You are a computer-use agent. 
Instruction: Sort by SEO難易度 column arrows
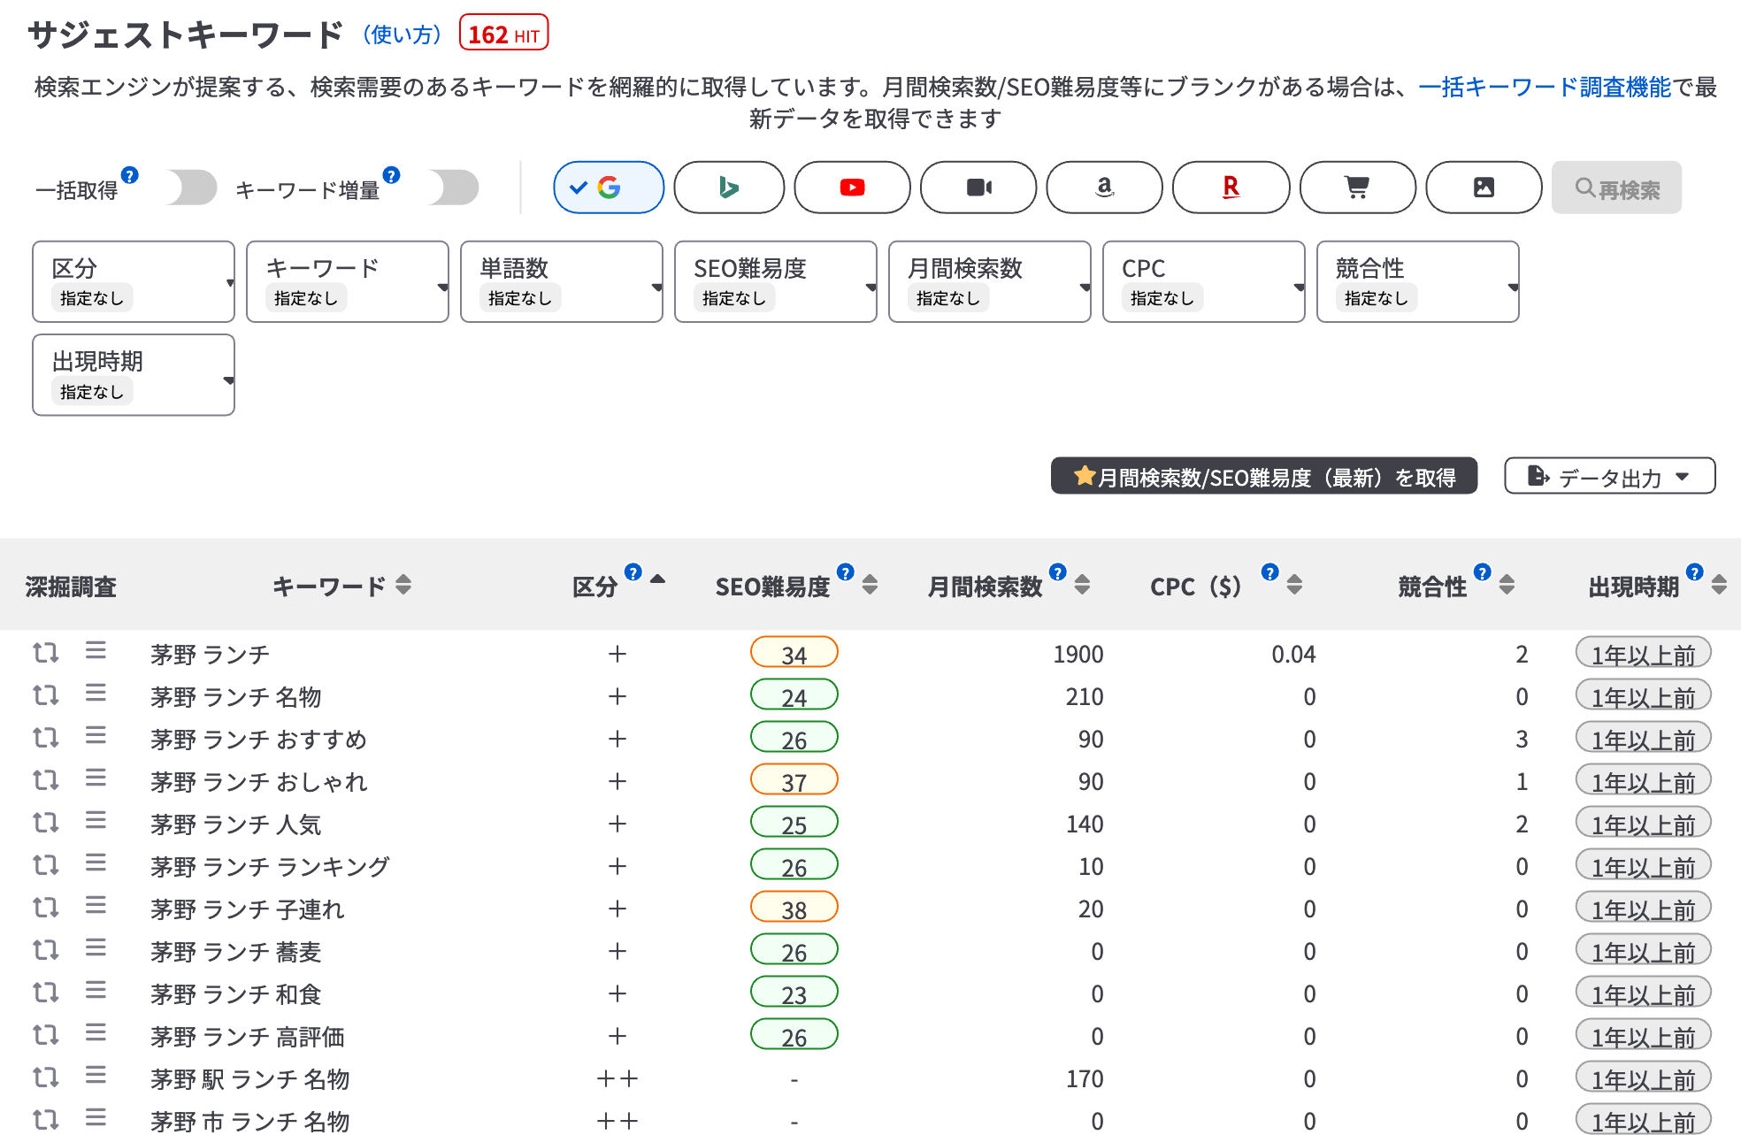click(x=870, y=585)
